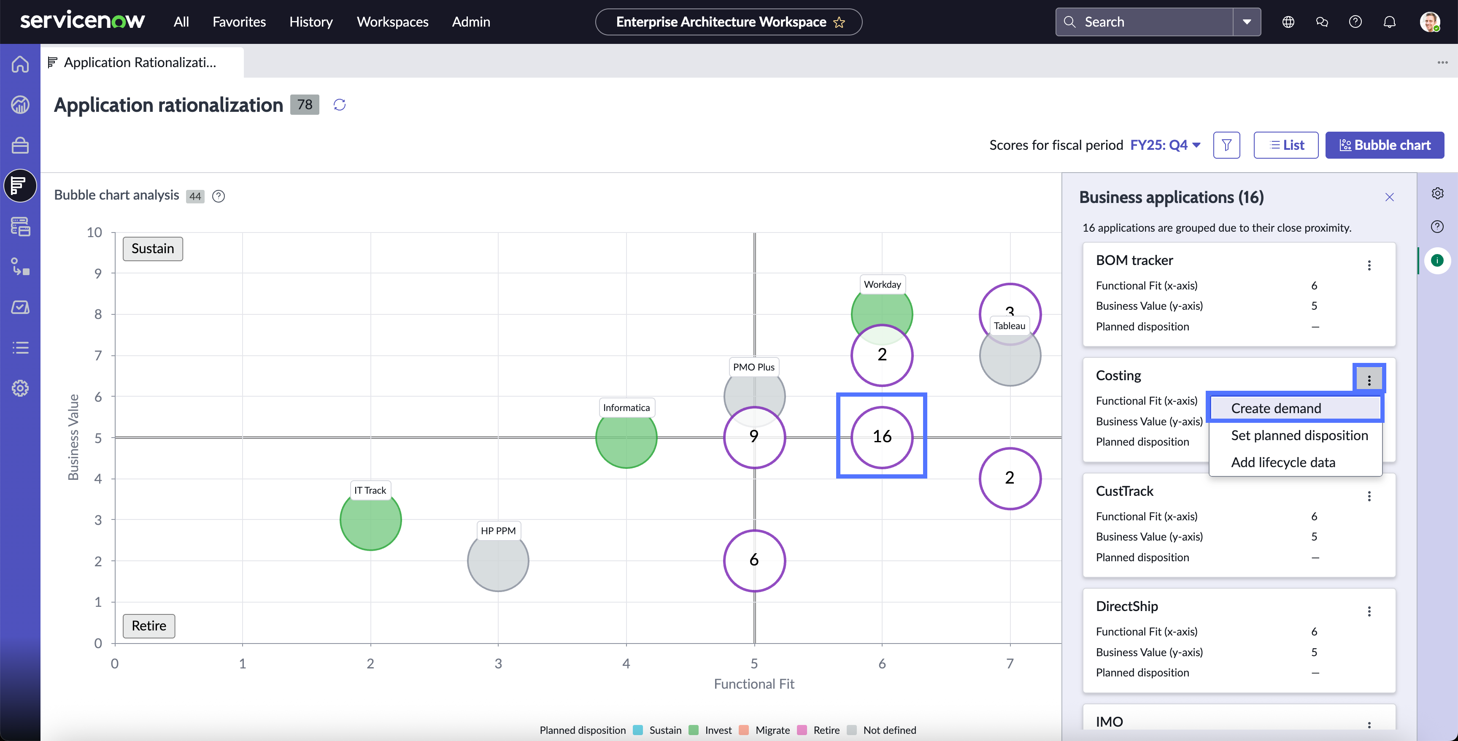The width and height of the screenshot is (1458, 741).
Task: Open the list view sidebar icon
Action: pos(20,348)
